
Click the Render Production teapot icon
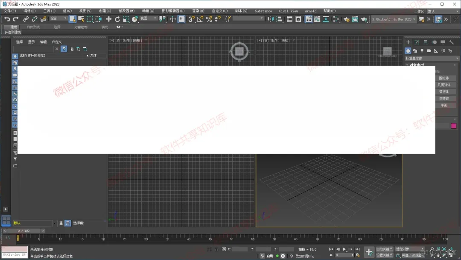364,19
